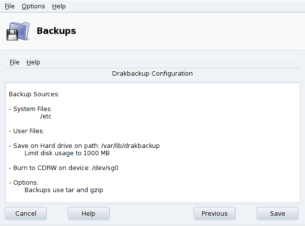Viewport: 305px width, 226px height.
Task: Go back with the Previous button
Action: (x=214, y=213)
